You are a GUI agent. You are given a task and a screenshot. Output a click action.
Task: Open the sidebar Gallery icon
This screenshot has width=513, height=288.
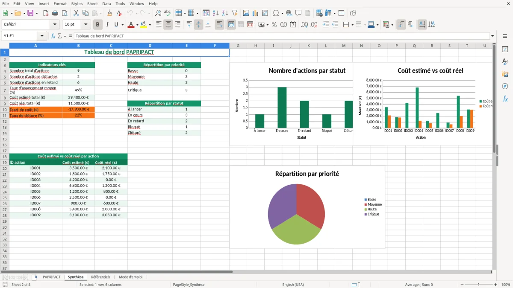(505, 74)
